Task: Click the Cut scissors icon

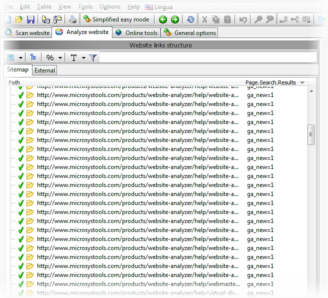Action: click(204, 19)
